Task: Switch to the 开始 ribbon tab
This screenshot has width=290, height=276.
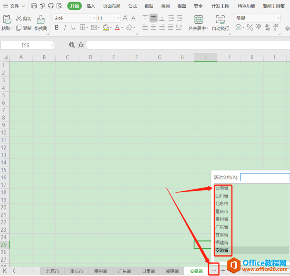Action: point(75,6)
